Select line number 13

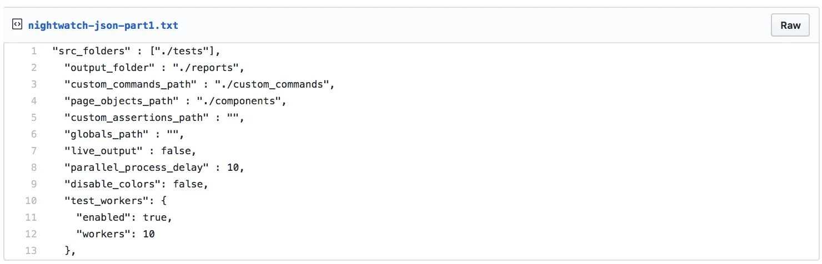tap(31, 251)
